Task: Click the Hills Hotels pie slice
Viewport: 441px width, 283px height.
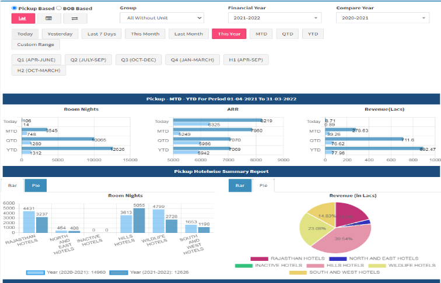Action: [345, 237]
